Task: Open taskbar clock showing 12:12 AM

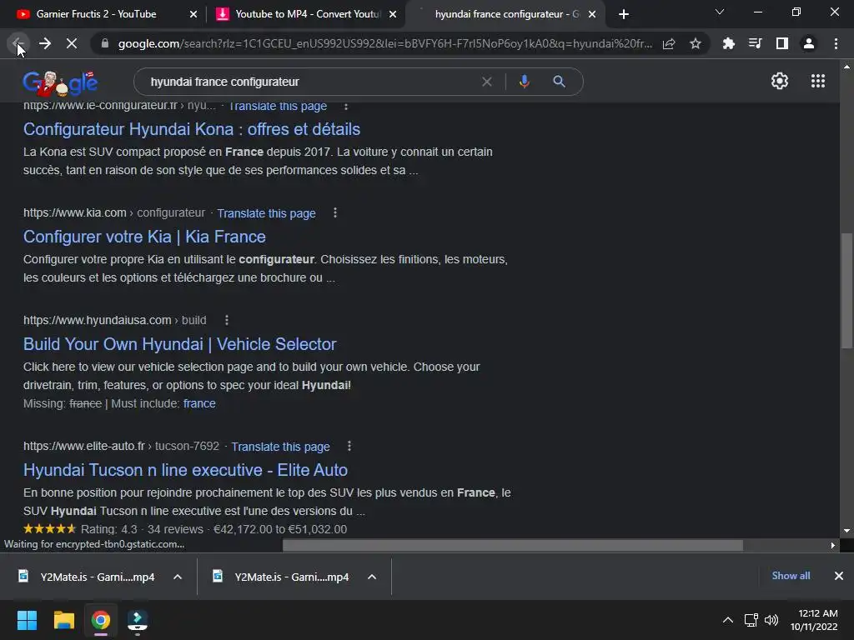Action: (x=814, y=620)
